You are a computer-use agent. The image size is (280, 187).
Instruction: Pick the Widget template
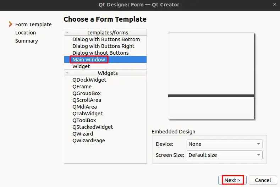[105, 66]
